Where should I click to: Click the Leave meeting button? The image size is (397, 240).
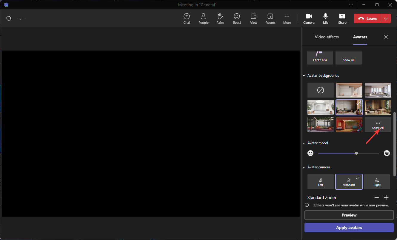[x=368, y=18]
